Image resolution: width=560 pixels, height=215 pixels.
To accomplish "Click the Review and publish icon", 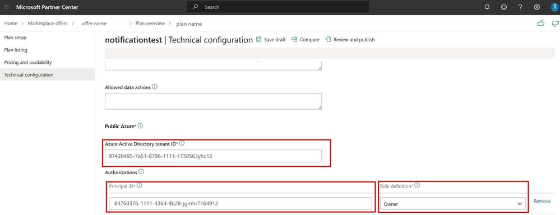I will tap(328, 40).
